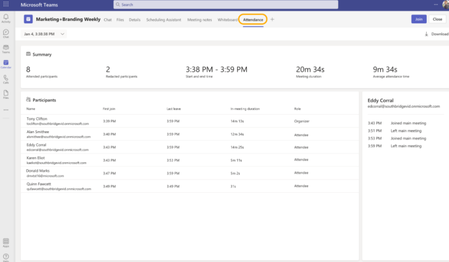Open Help at the sidebar bottom
Viewport: 449px width, 262px height.
click(6, 257)
